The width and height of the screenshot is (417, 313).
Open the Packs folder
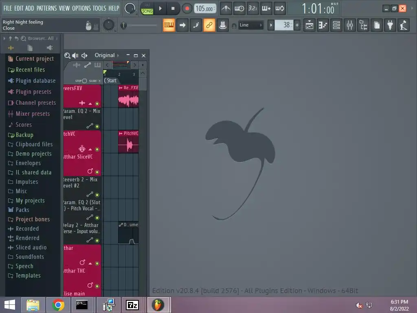pos(19,210)
